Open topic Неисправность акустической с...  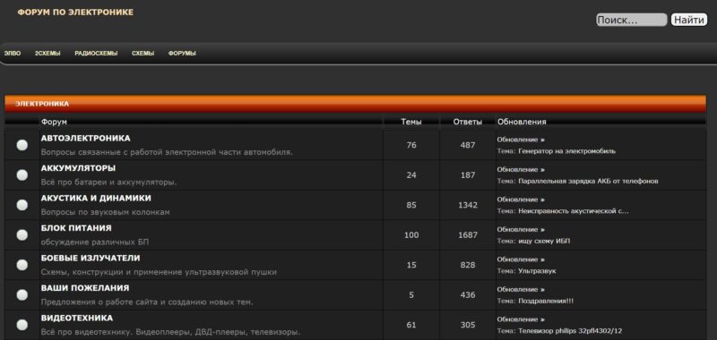[574, 211]
